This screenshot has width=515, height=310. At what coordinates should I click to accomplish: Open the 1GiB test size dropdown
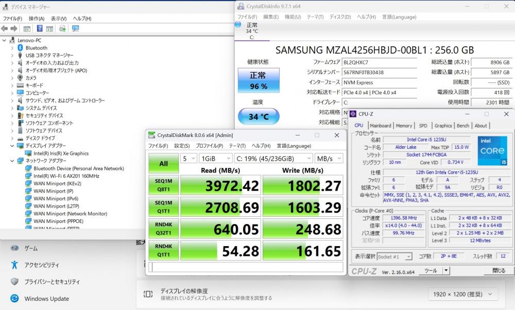point(215,159)
